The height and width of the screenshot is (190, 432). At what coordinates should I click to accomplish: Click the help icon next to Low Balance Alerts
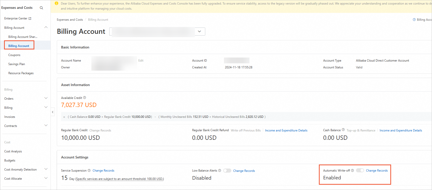pyautogui.click(x=220, y=171)
